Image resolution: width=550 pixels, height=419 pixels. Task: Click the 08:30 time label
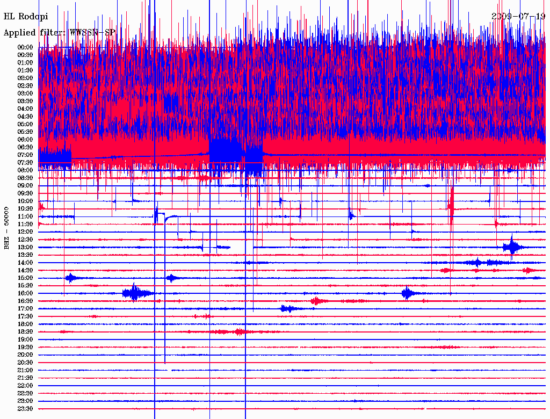25,178
